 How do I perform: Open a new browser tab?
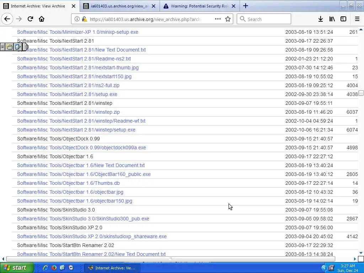[245, 6]
